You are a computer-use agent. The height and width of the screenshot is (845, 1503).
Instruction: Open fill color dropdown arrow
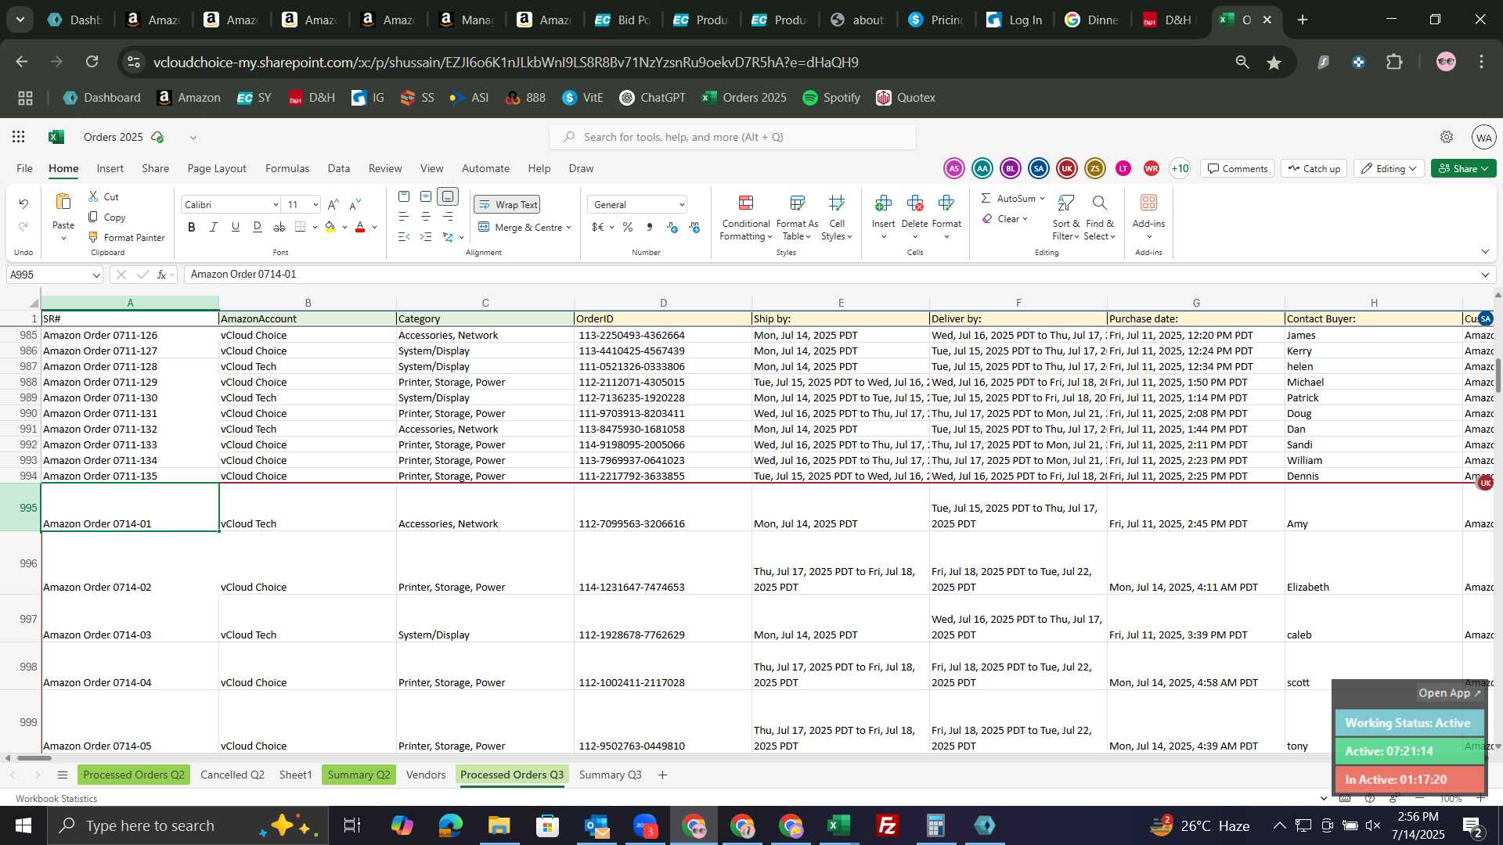point(344,228)
